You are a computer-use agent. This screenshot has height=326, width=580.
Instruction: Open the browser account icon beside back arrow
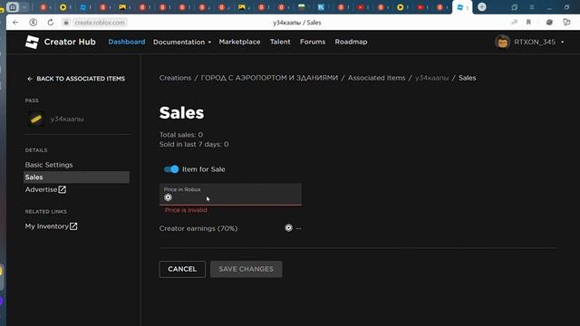point(34,23)
